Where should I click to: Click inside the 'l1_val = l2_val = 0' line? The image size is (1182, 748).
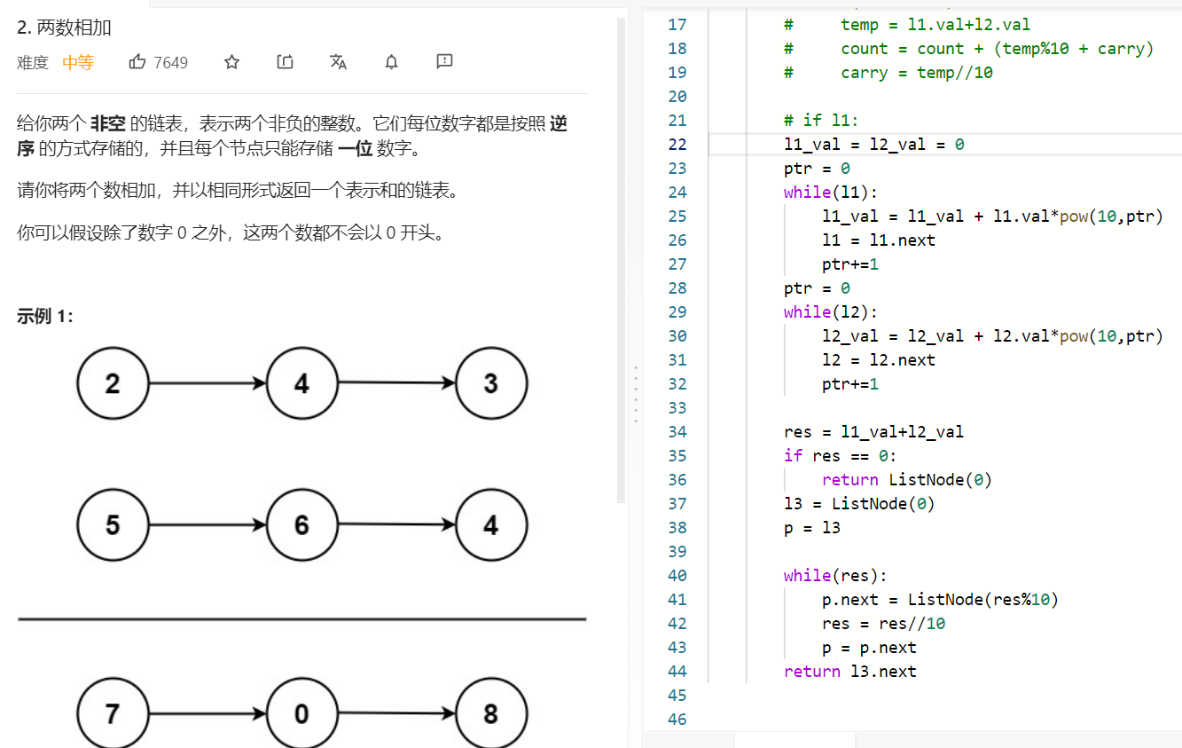873,145
